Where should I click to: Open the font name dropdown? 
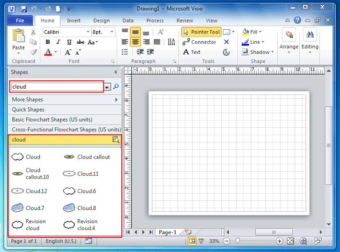(88, 32)
